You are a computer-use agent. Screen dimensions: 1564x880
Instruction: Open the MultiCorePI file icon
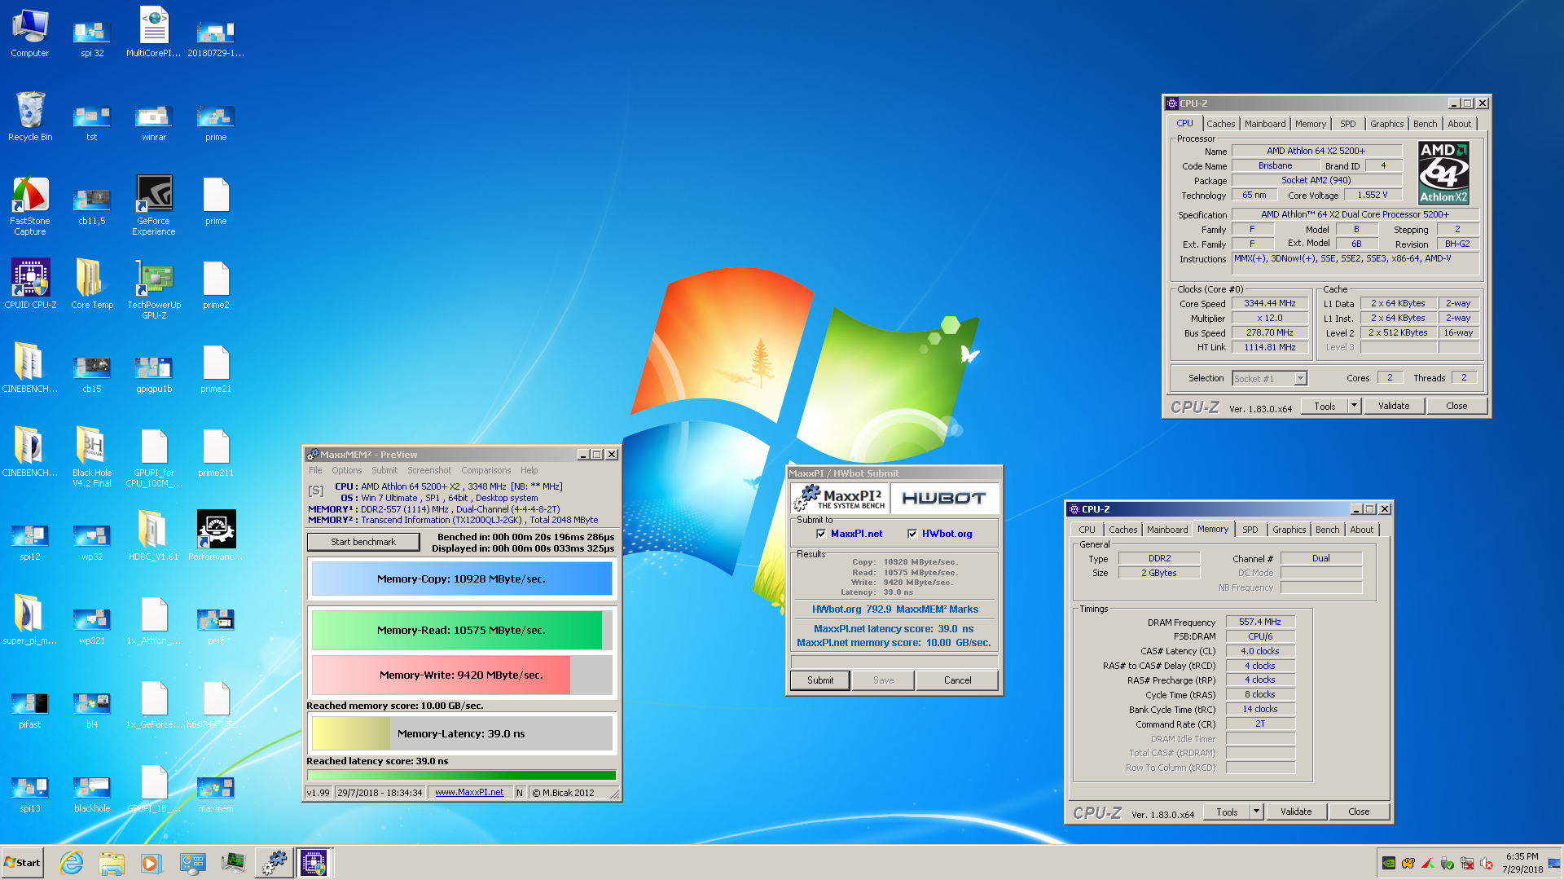tap(154, 33)
